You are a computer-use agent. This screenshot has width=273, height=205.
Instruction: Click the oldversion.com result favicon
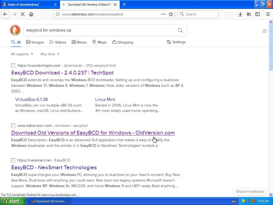pos(13,126)
